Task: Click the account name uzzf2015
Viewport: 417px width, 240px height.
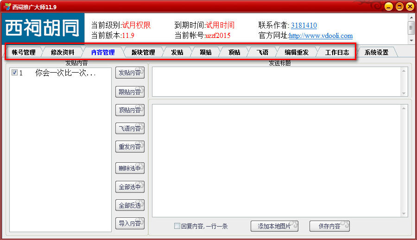Action: [x=218, y=36]
